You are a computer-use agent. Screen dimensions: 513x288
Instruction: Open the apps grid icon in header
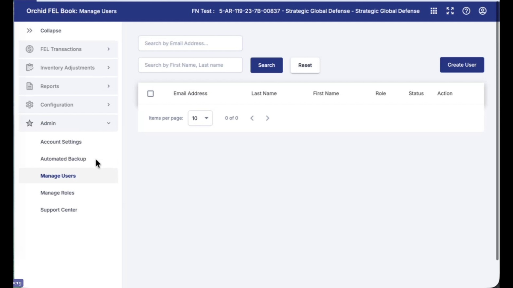click(x=433, y=11)
